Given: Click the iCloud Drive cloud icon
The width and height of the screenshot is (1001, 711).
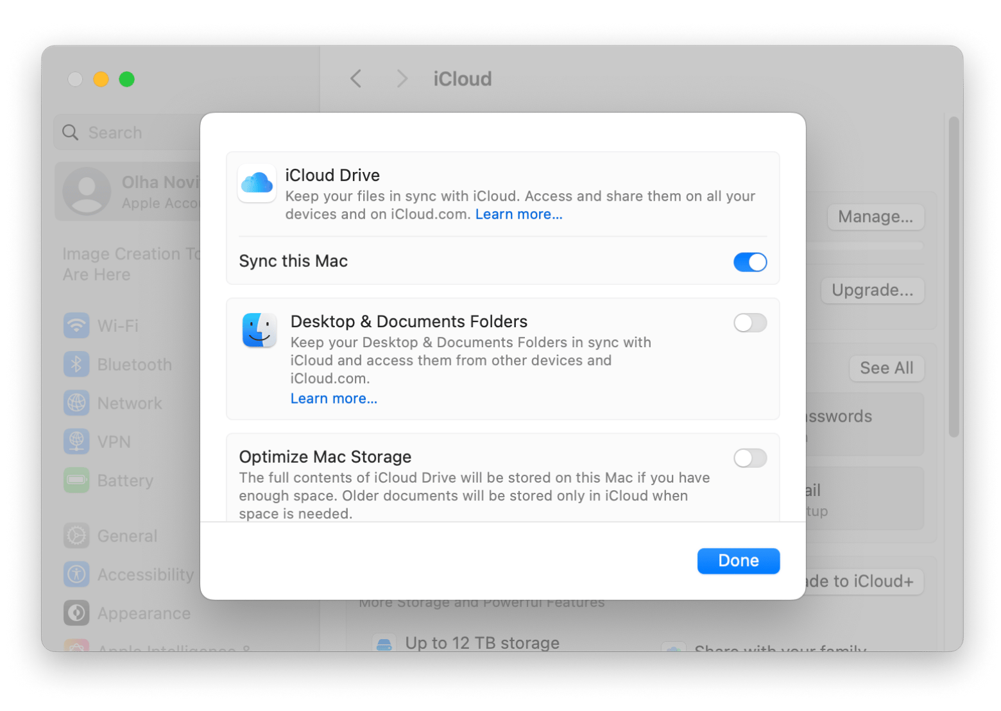Looking at the screenshot, I should (x=257, y=184).
